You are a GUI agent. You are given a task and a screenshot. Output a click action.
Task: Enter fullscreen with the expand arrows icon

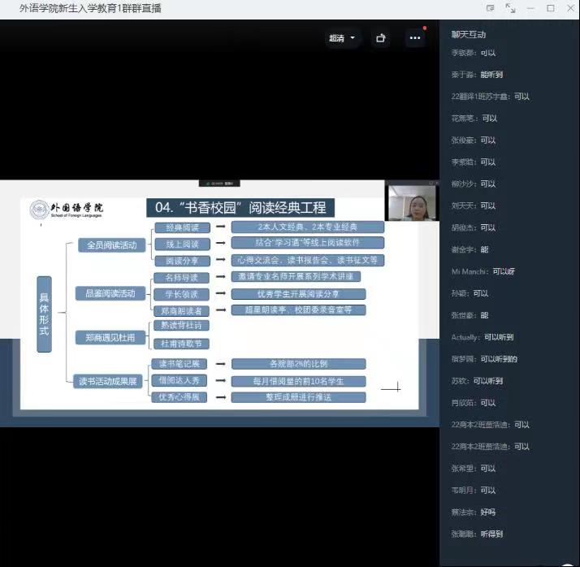click(x=510, y=8)
